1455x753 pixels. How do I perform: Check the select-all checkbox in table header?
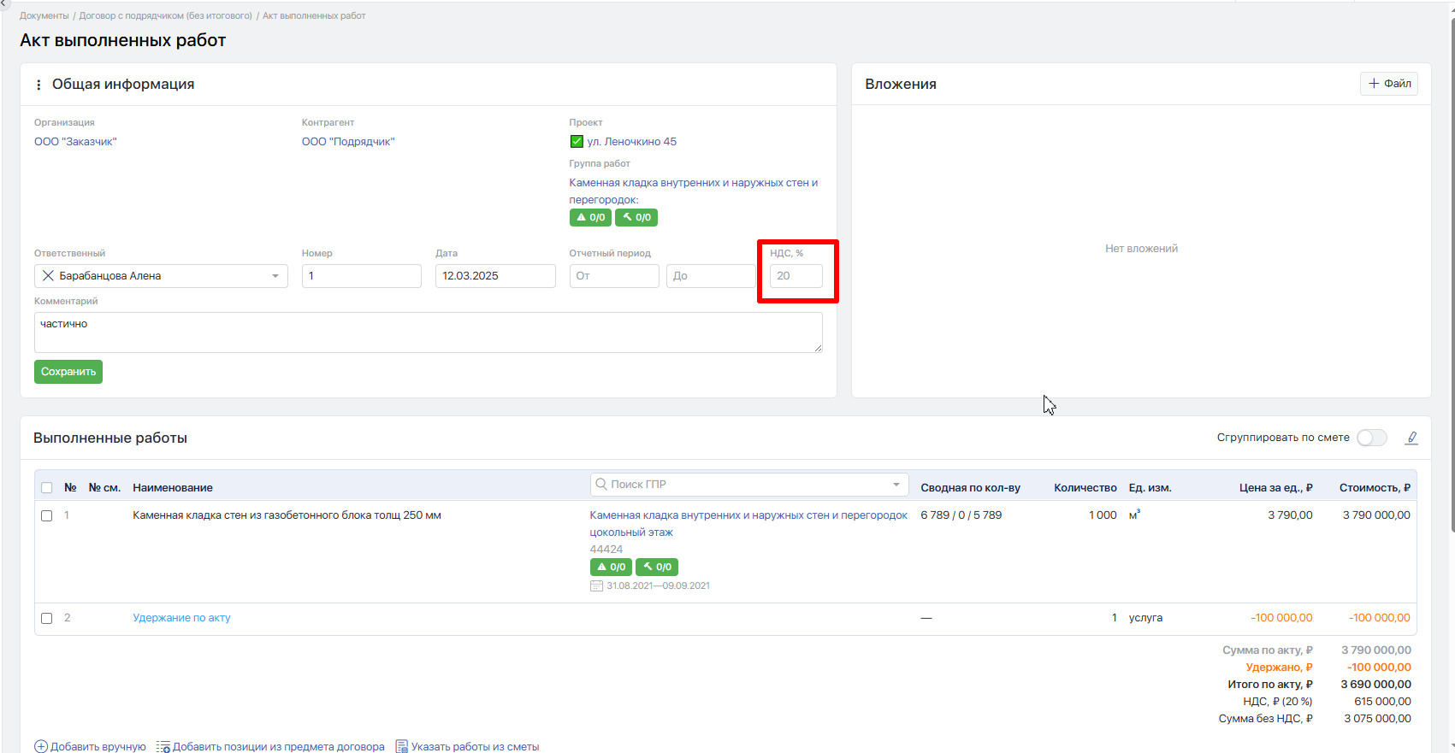coord(47,488)
